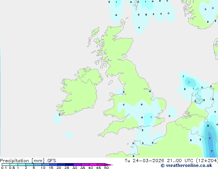This screenshot has height=169, width=218.
Task: Pick the 5–10 mm blue legend swatch
Action: (37, 165)
